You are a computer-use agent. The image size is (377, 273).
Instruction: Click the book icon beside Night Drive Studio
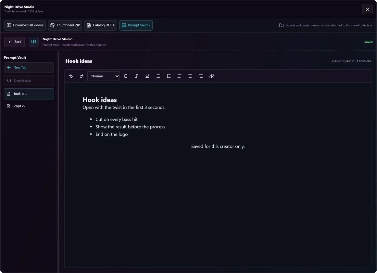(x=34, y=42)
